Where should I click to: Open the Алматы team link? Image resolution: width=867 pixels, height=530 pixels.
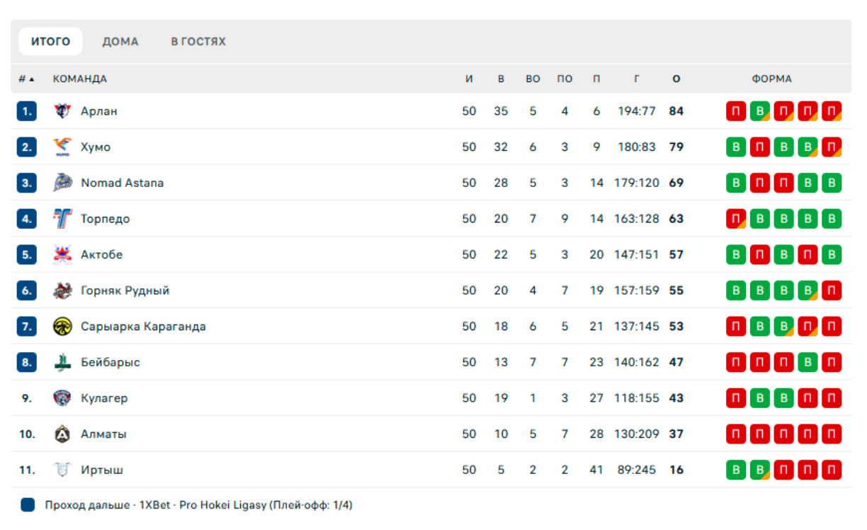coord(103,434)
